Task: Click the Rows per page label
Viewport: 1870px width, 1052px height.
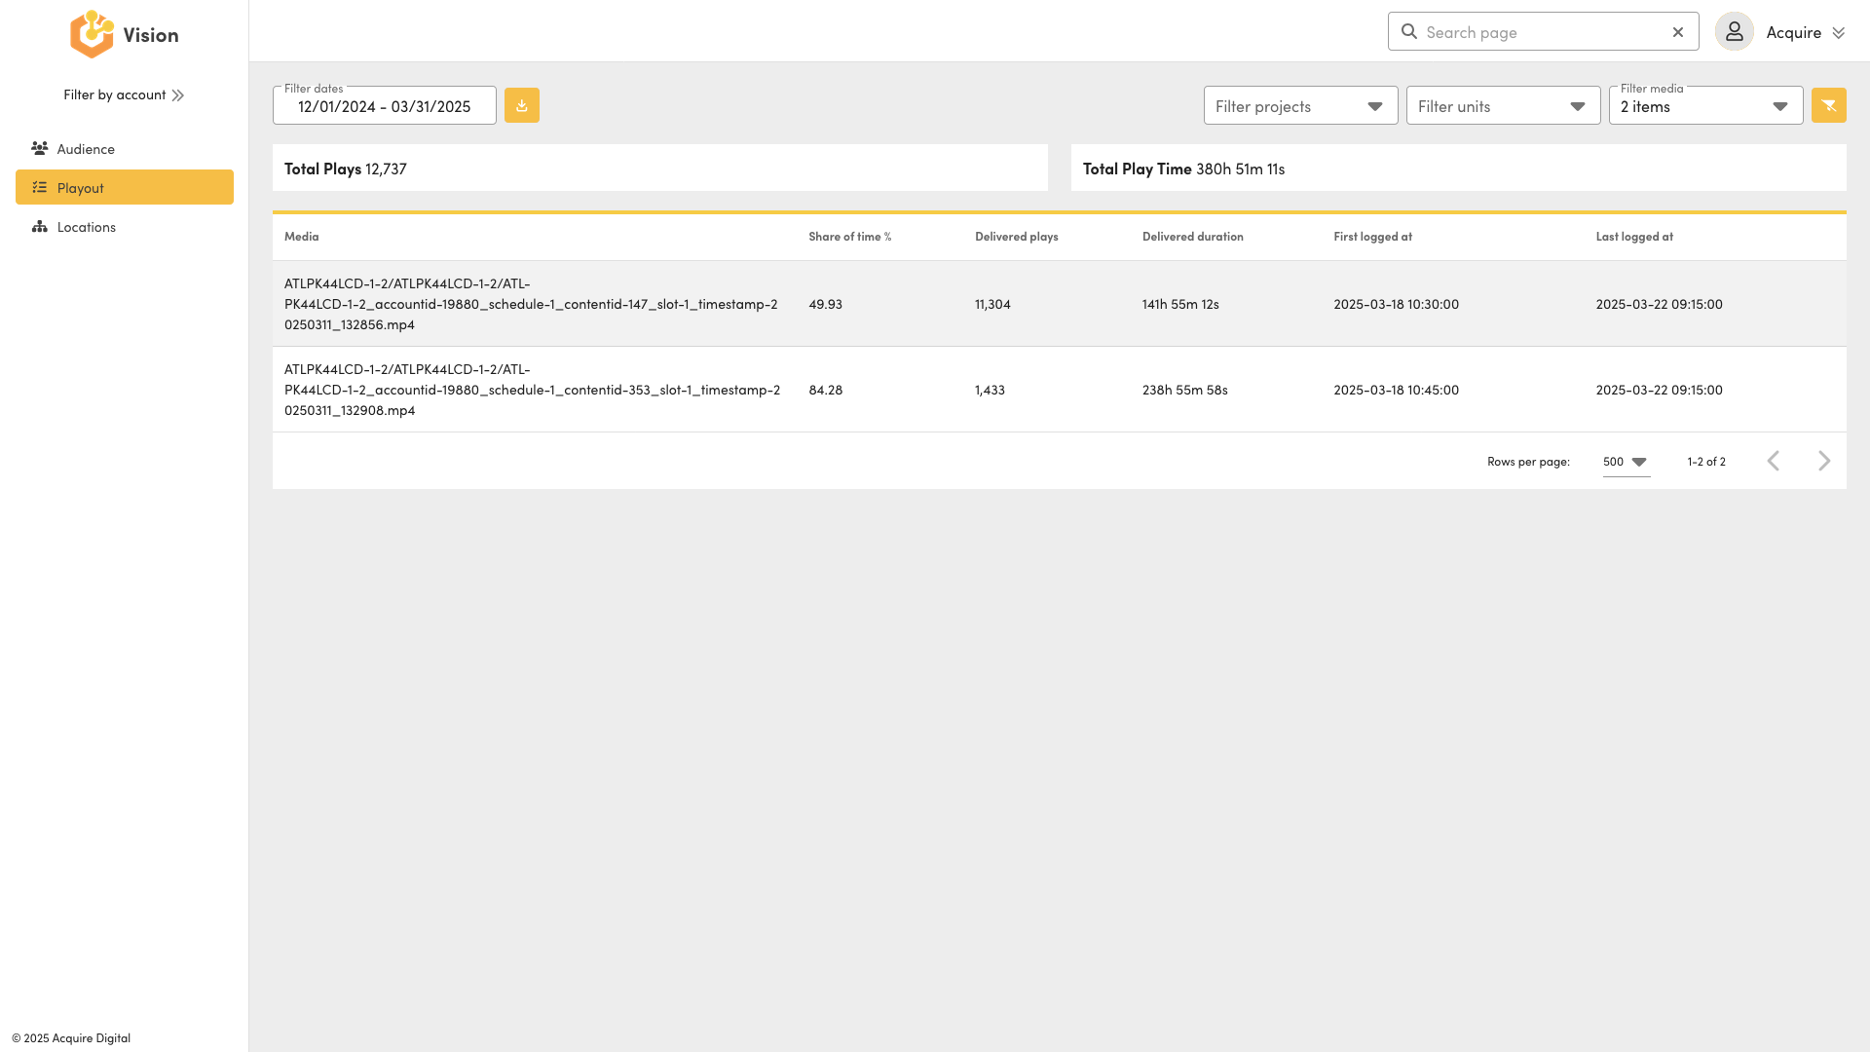Action: click(x=1528, y=462)
